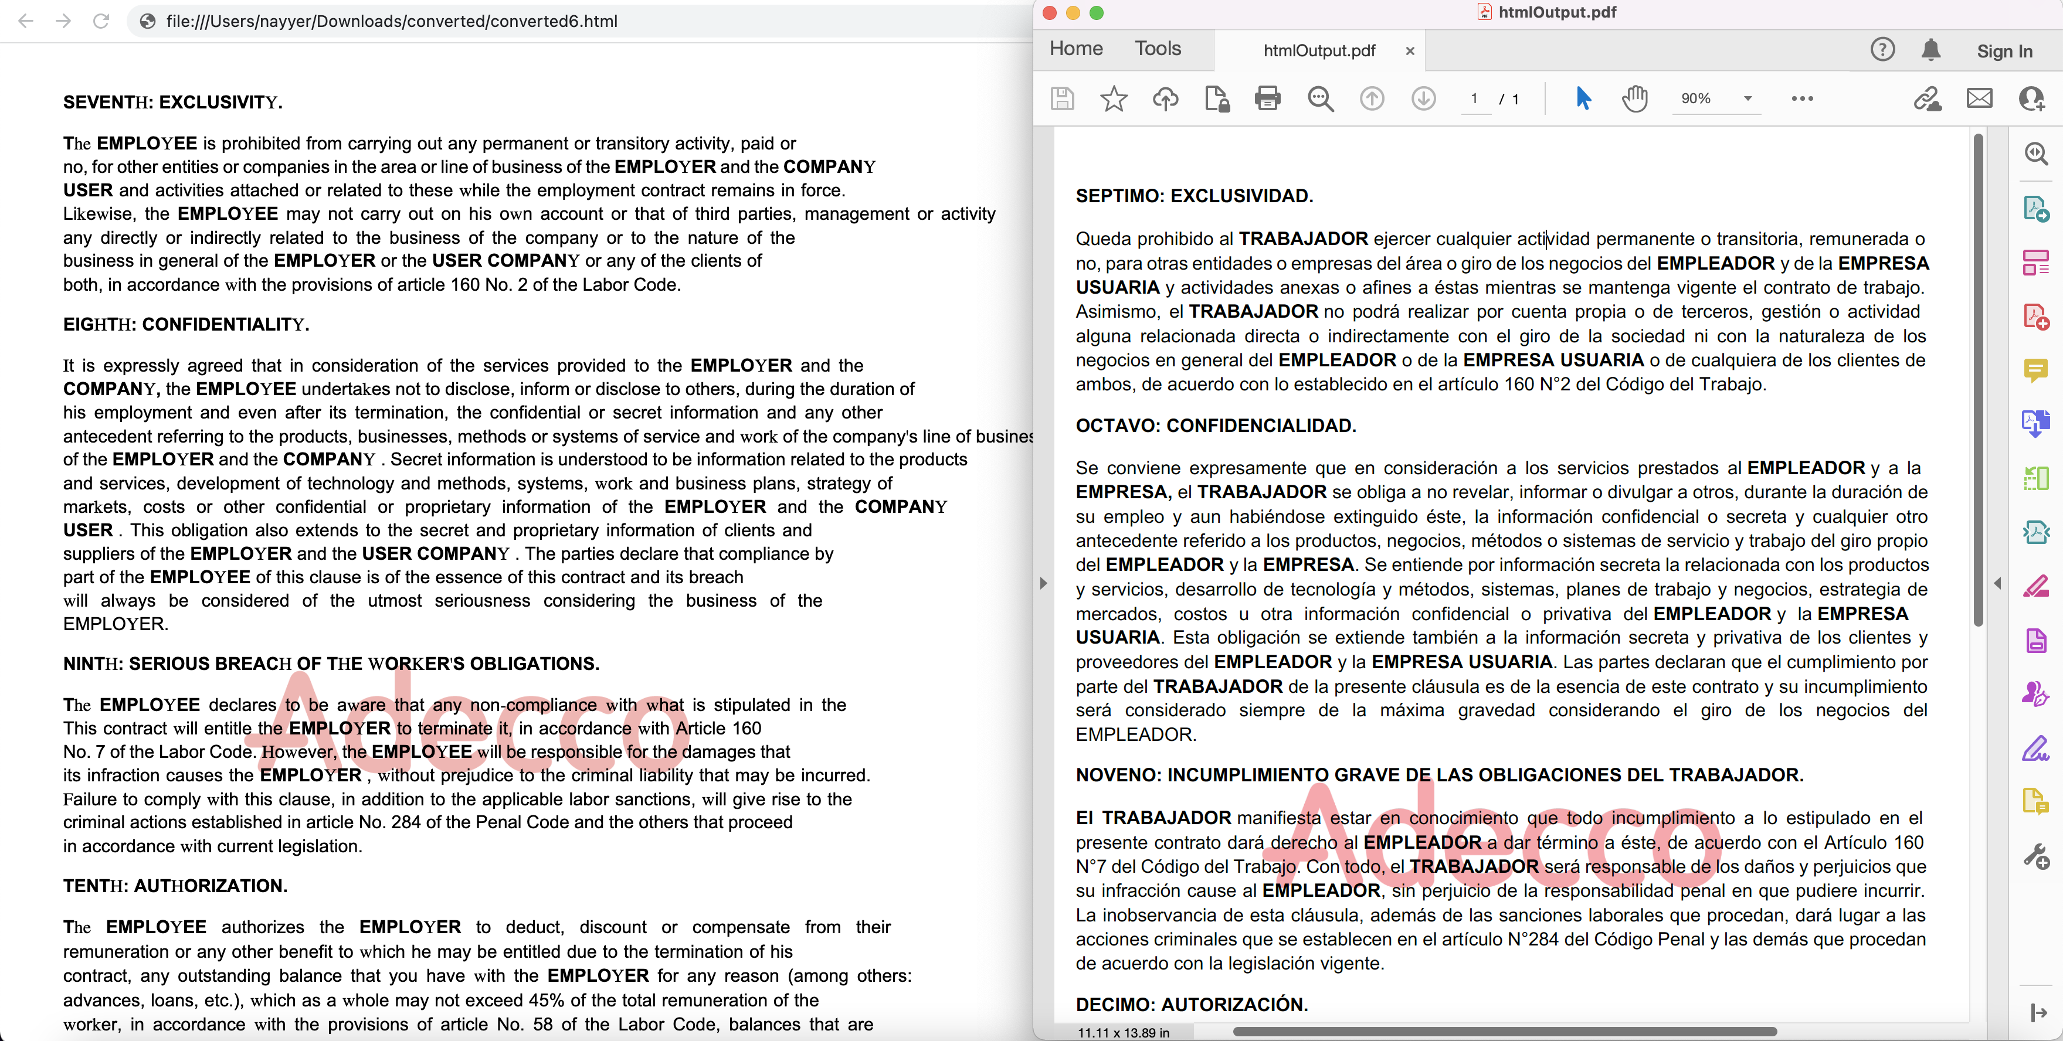Click the Save file icon

1062,98
